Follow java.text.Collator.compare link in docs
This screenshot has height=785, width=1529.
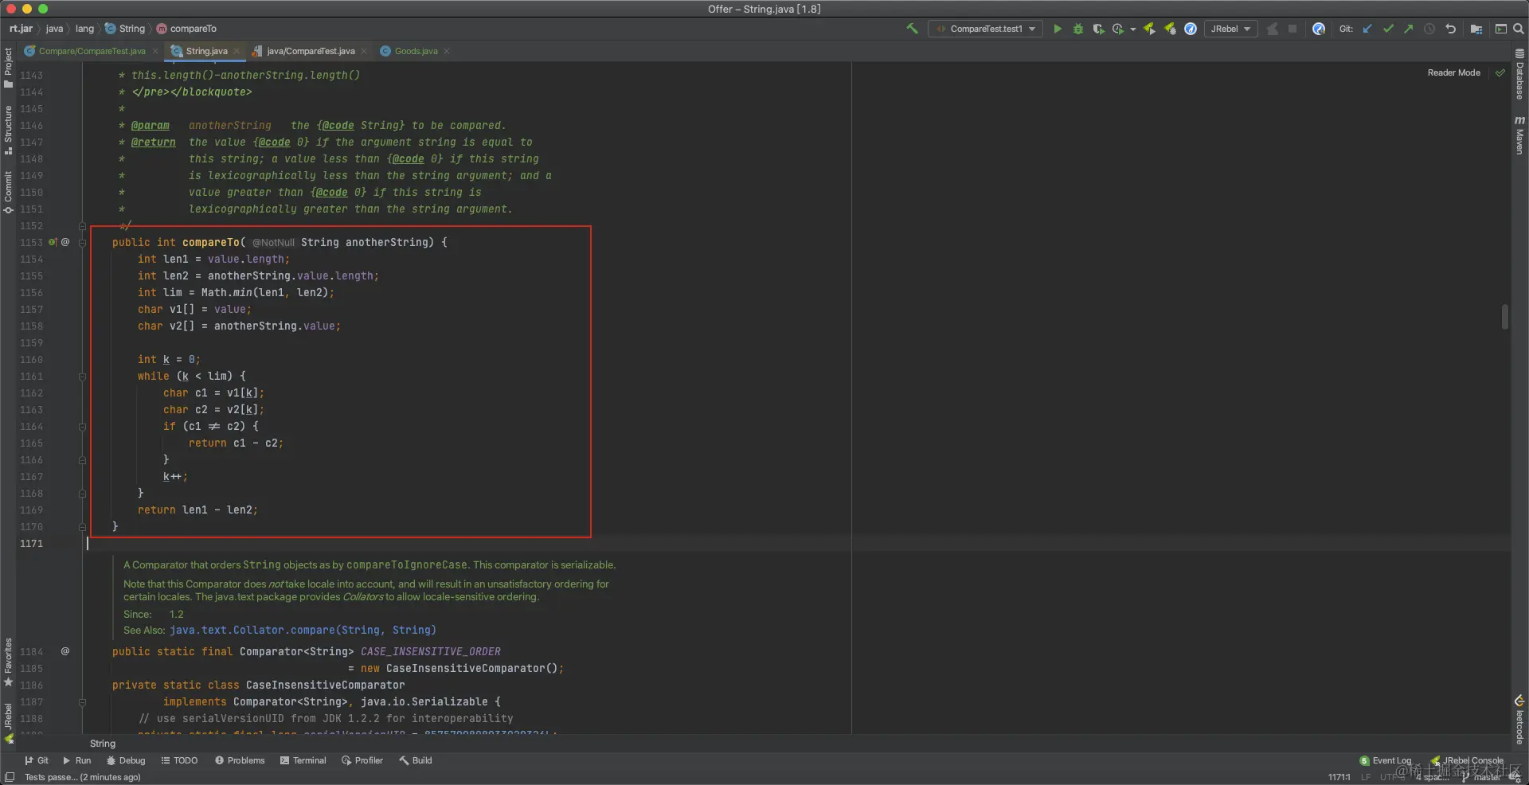point(303,630)
